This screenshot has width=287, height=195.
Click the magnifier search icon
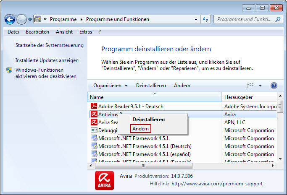click(278, 19)
